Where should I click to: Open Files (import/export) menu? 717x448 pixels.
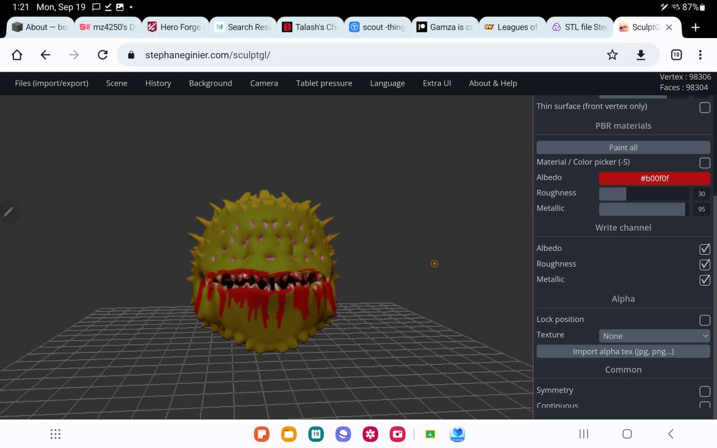(x=52, y=83)
